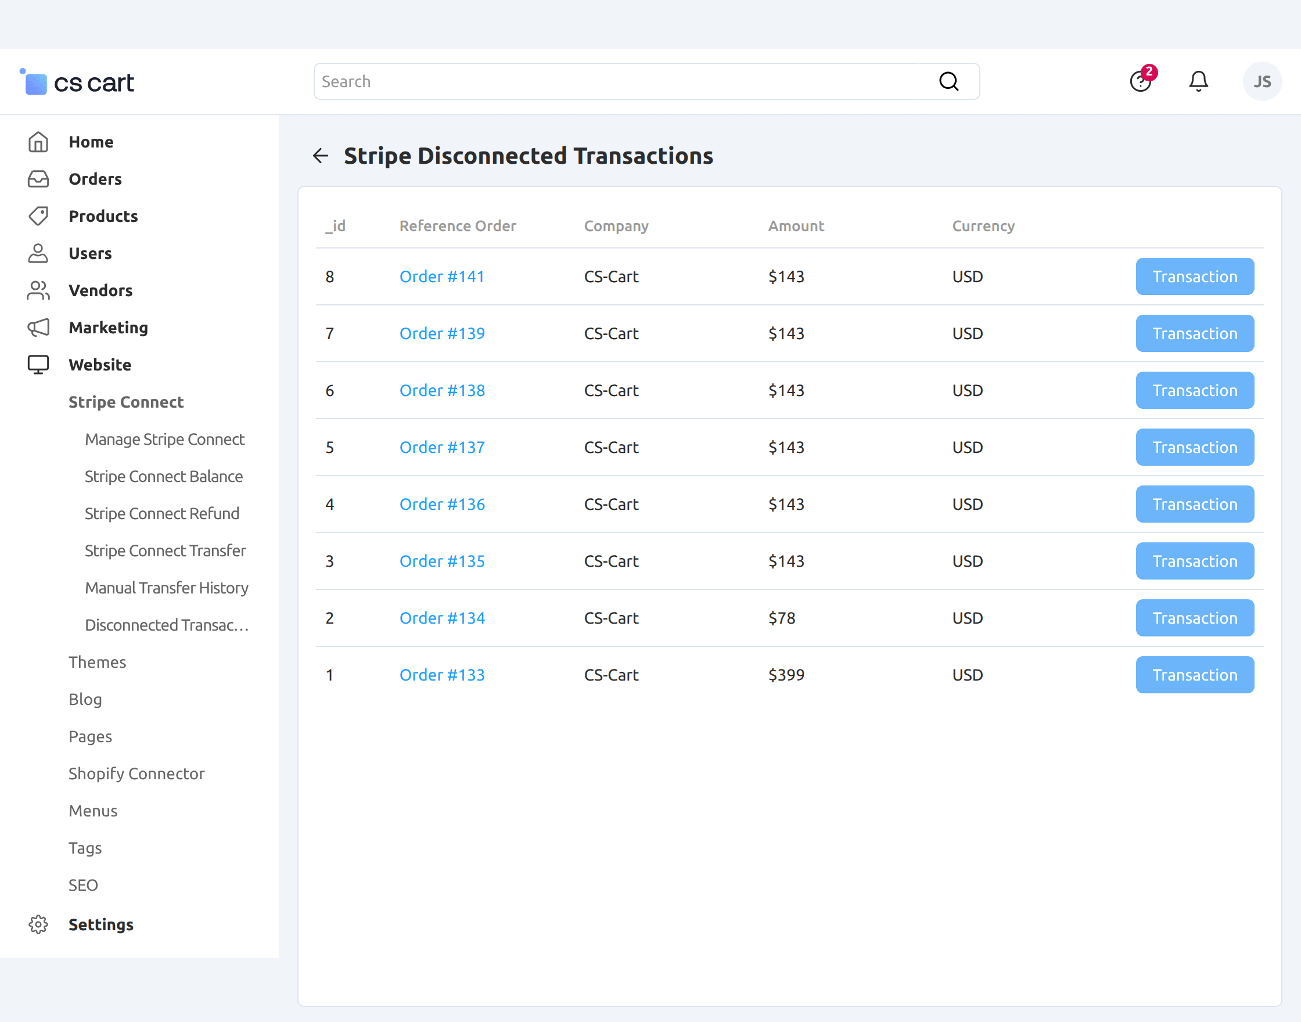1301x1022 pixels.
Task: Go back using the left arrow
Action: 321,156
